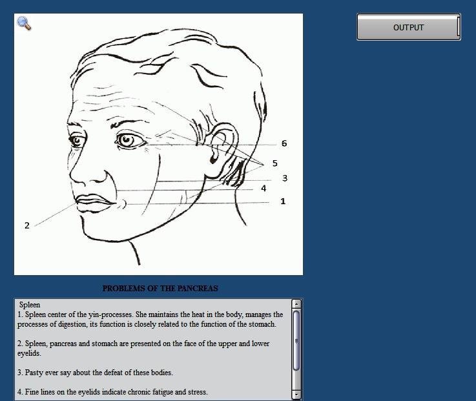
Task: Click the number 6 label on diagram
Action: (x=284, y=143)
